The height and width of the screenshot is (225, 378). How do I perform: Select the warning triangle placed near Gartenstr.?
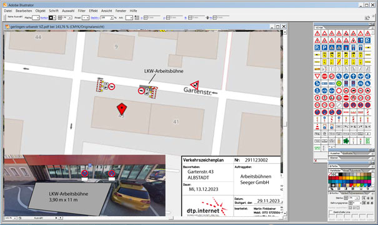coord(195,85)
